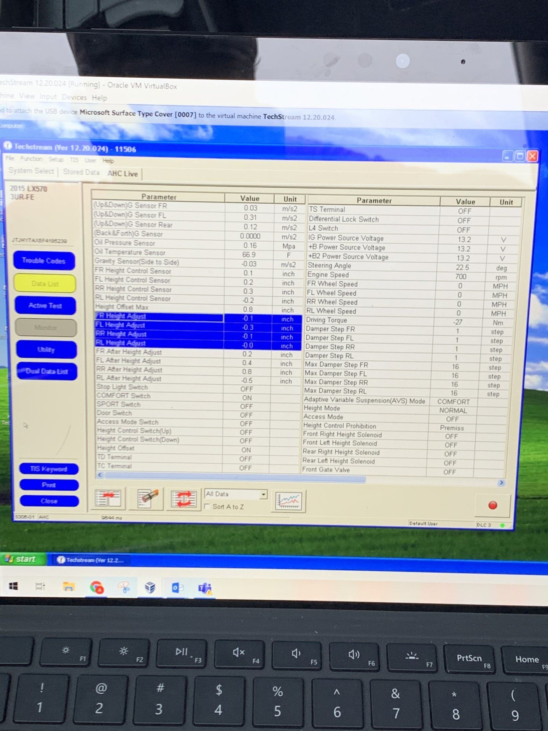The width and height of the screenshot is (548, 731).
Task: Open Outlook from the taskbar
Action: [x=177, y=588]
